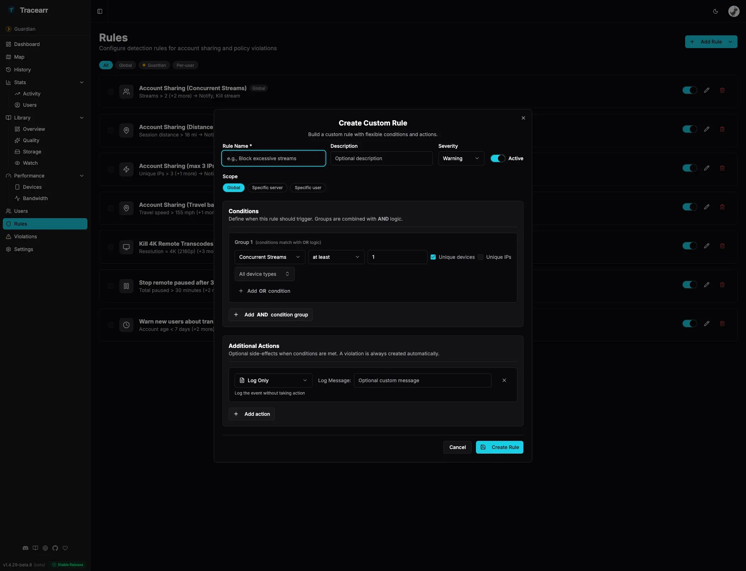Screen dimensions: 746x571
Task: Open the GitHub icon link
Action: (x=55, y=548)
